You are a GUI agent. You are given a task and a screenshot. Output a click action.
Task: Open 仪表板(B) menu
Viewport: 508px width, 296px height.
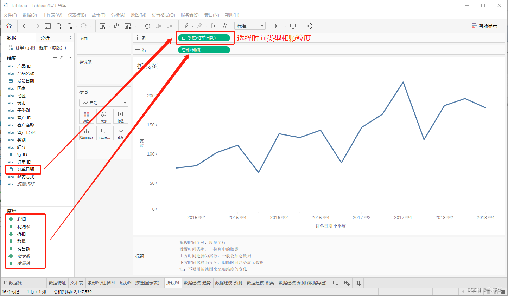pyautogui.click(x=77, y=15)
